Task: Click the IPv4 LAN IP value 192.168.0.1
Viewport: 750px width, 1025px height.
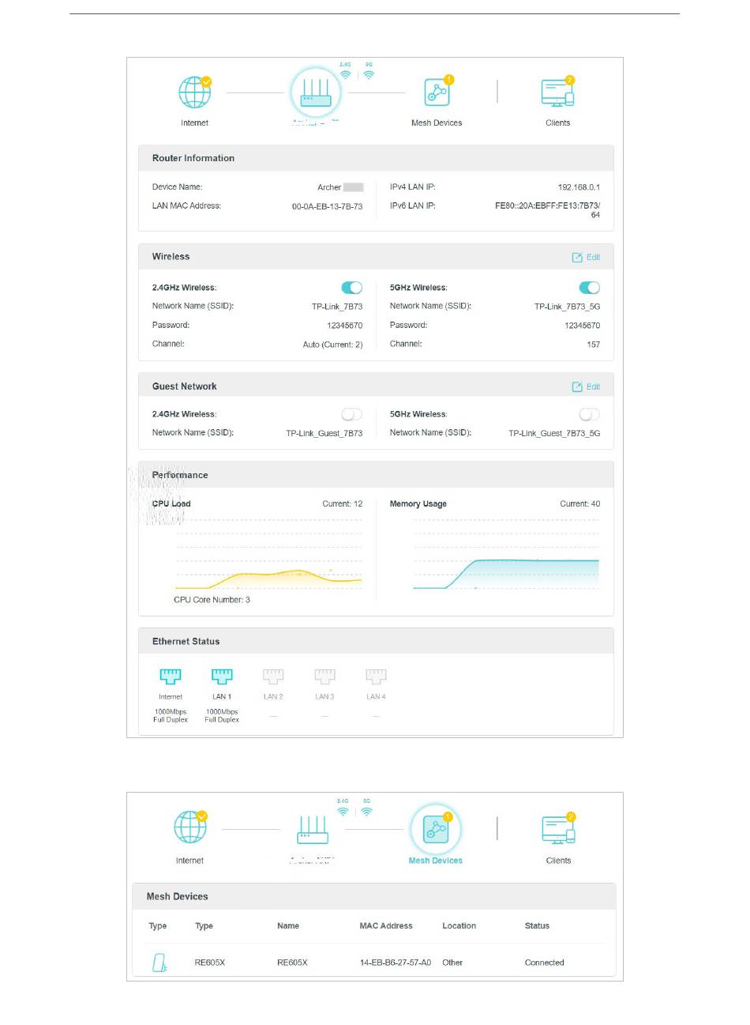Action: [x=579, y=187]
